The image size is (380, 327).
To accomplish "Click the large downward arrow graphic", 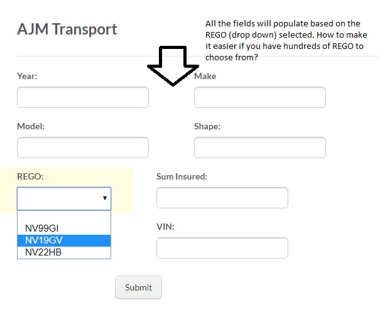I will click(x=171, y=65).
